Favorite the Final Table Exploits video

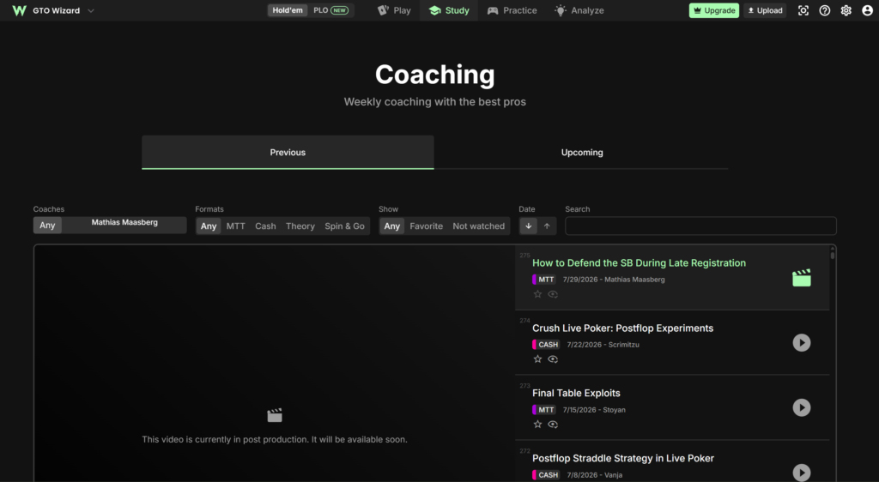coord(537,425)
